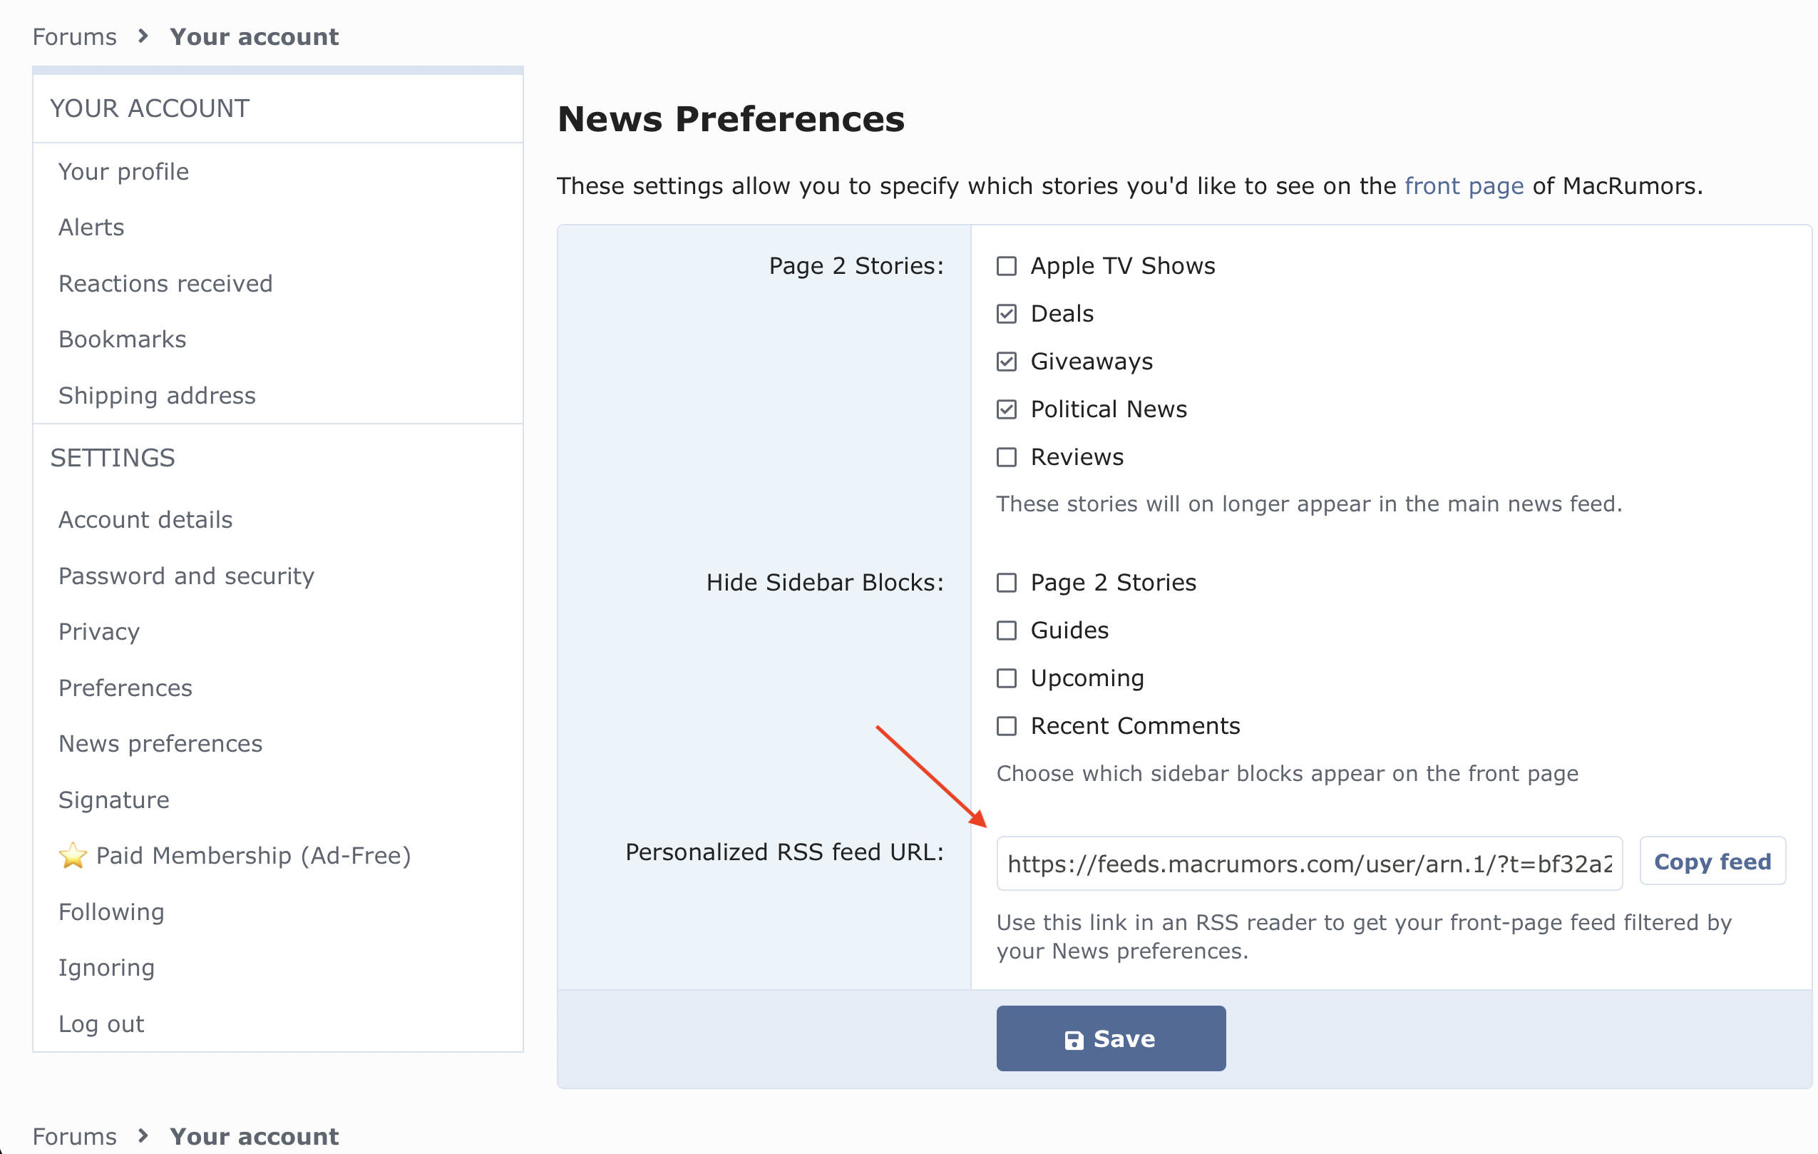1818x1154 pixels.
Task: Follow the front page link
Action: click(1464, 185)
